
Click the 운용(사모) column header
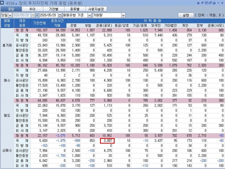[216, 26]
